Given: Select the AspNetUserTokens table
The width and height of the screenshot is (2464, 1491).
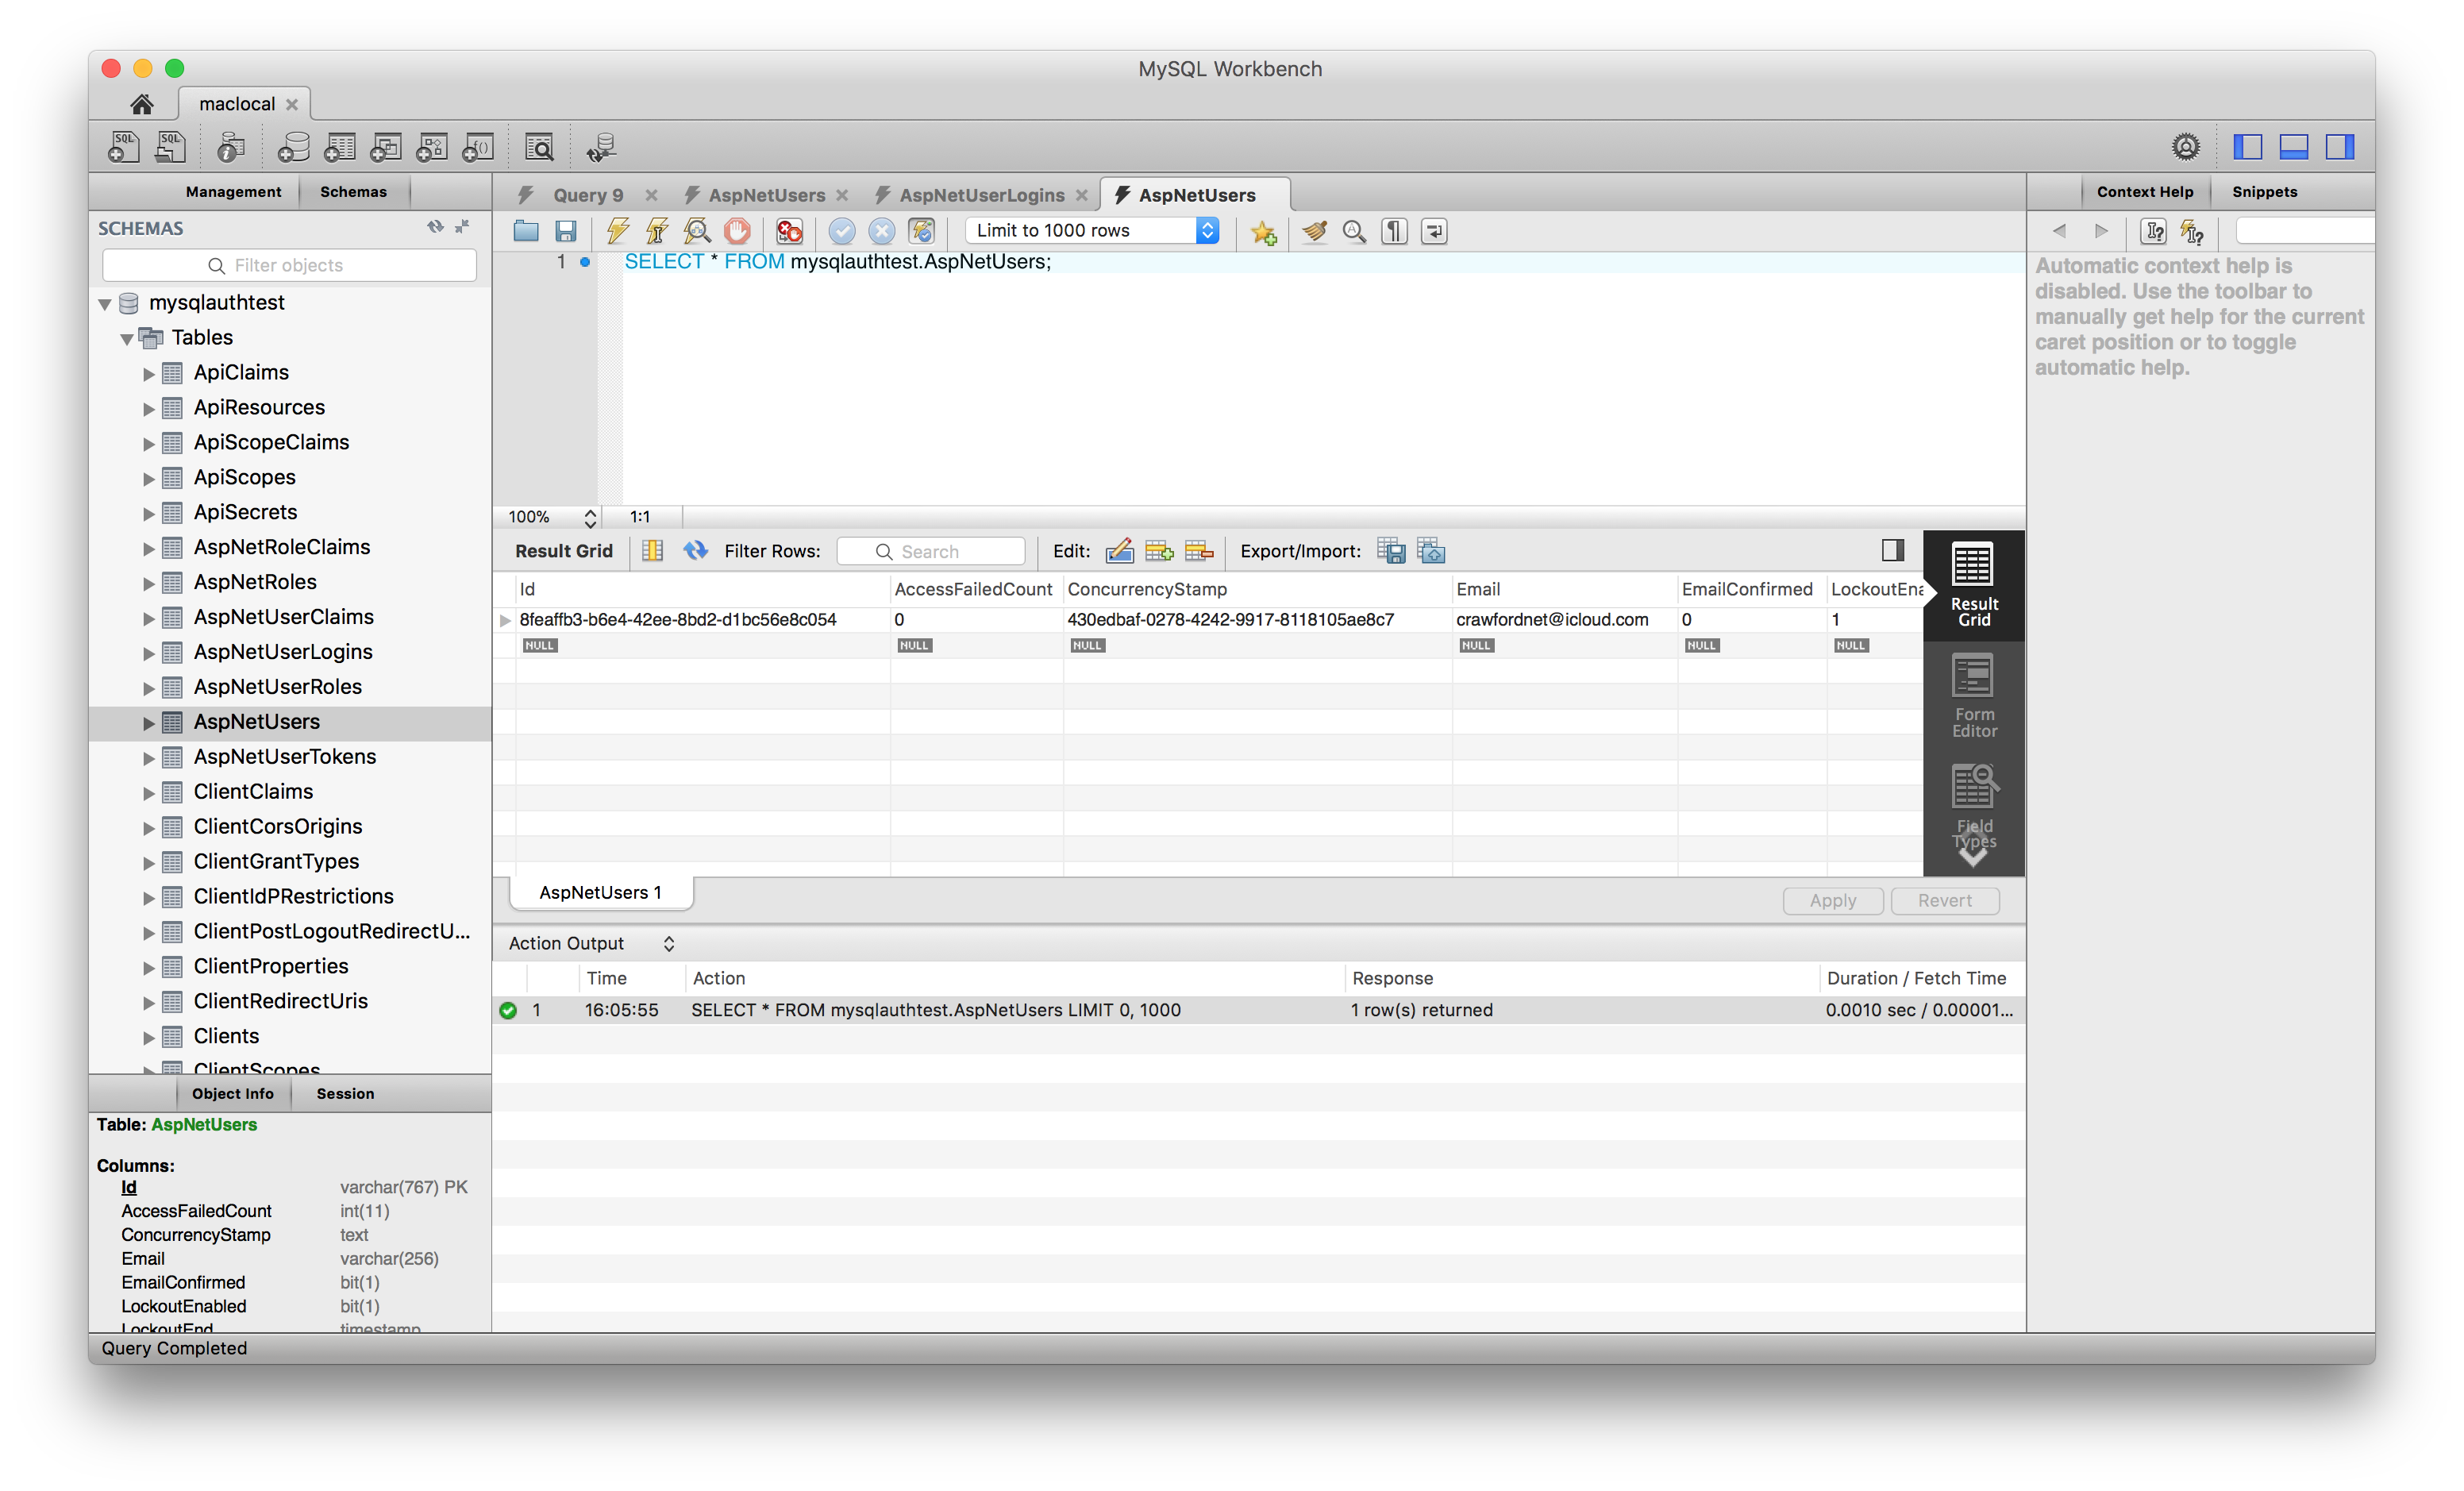Looking at the screenshot, I should (x=284, y=756).
